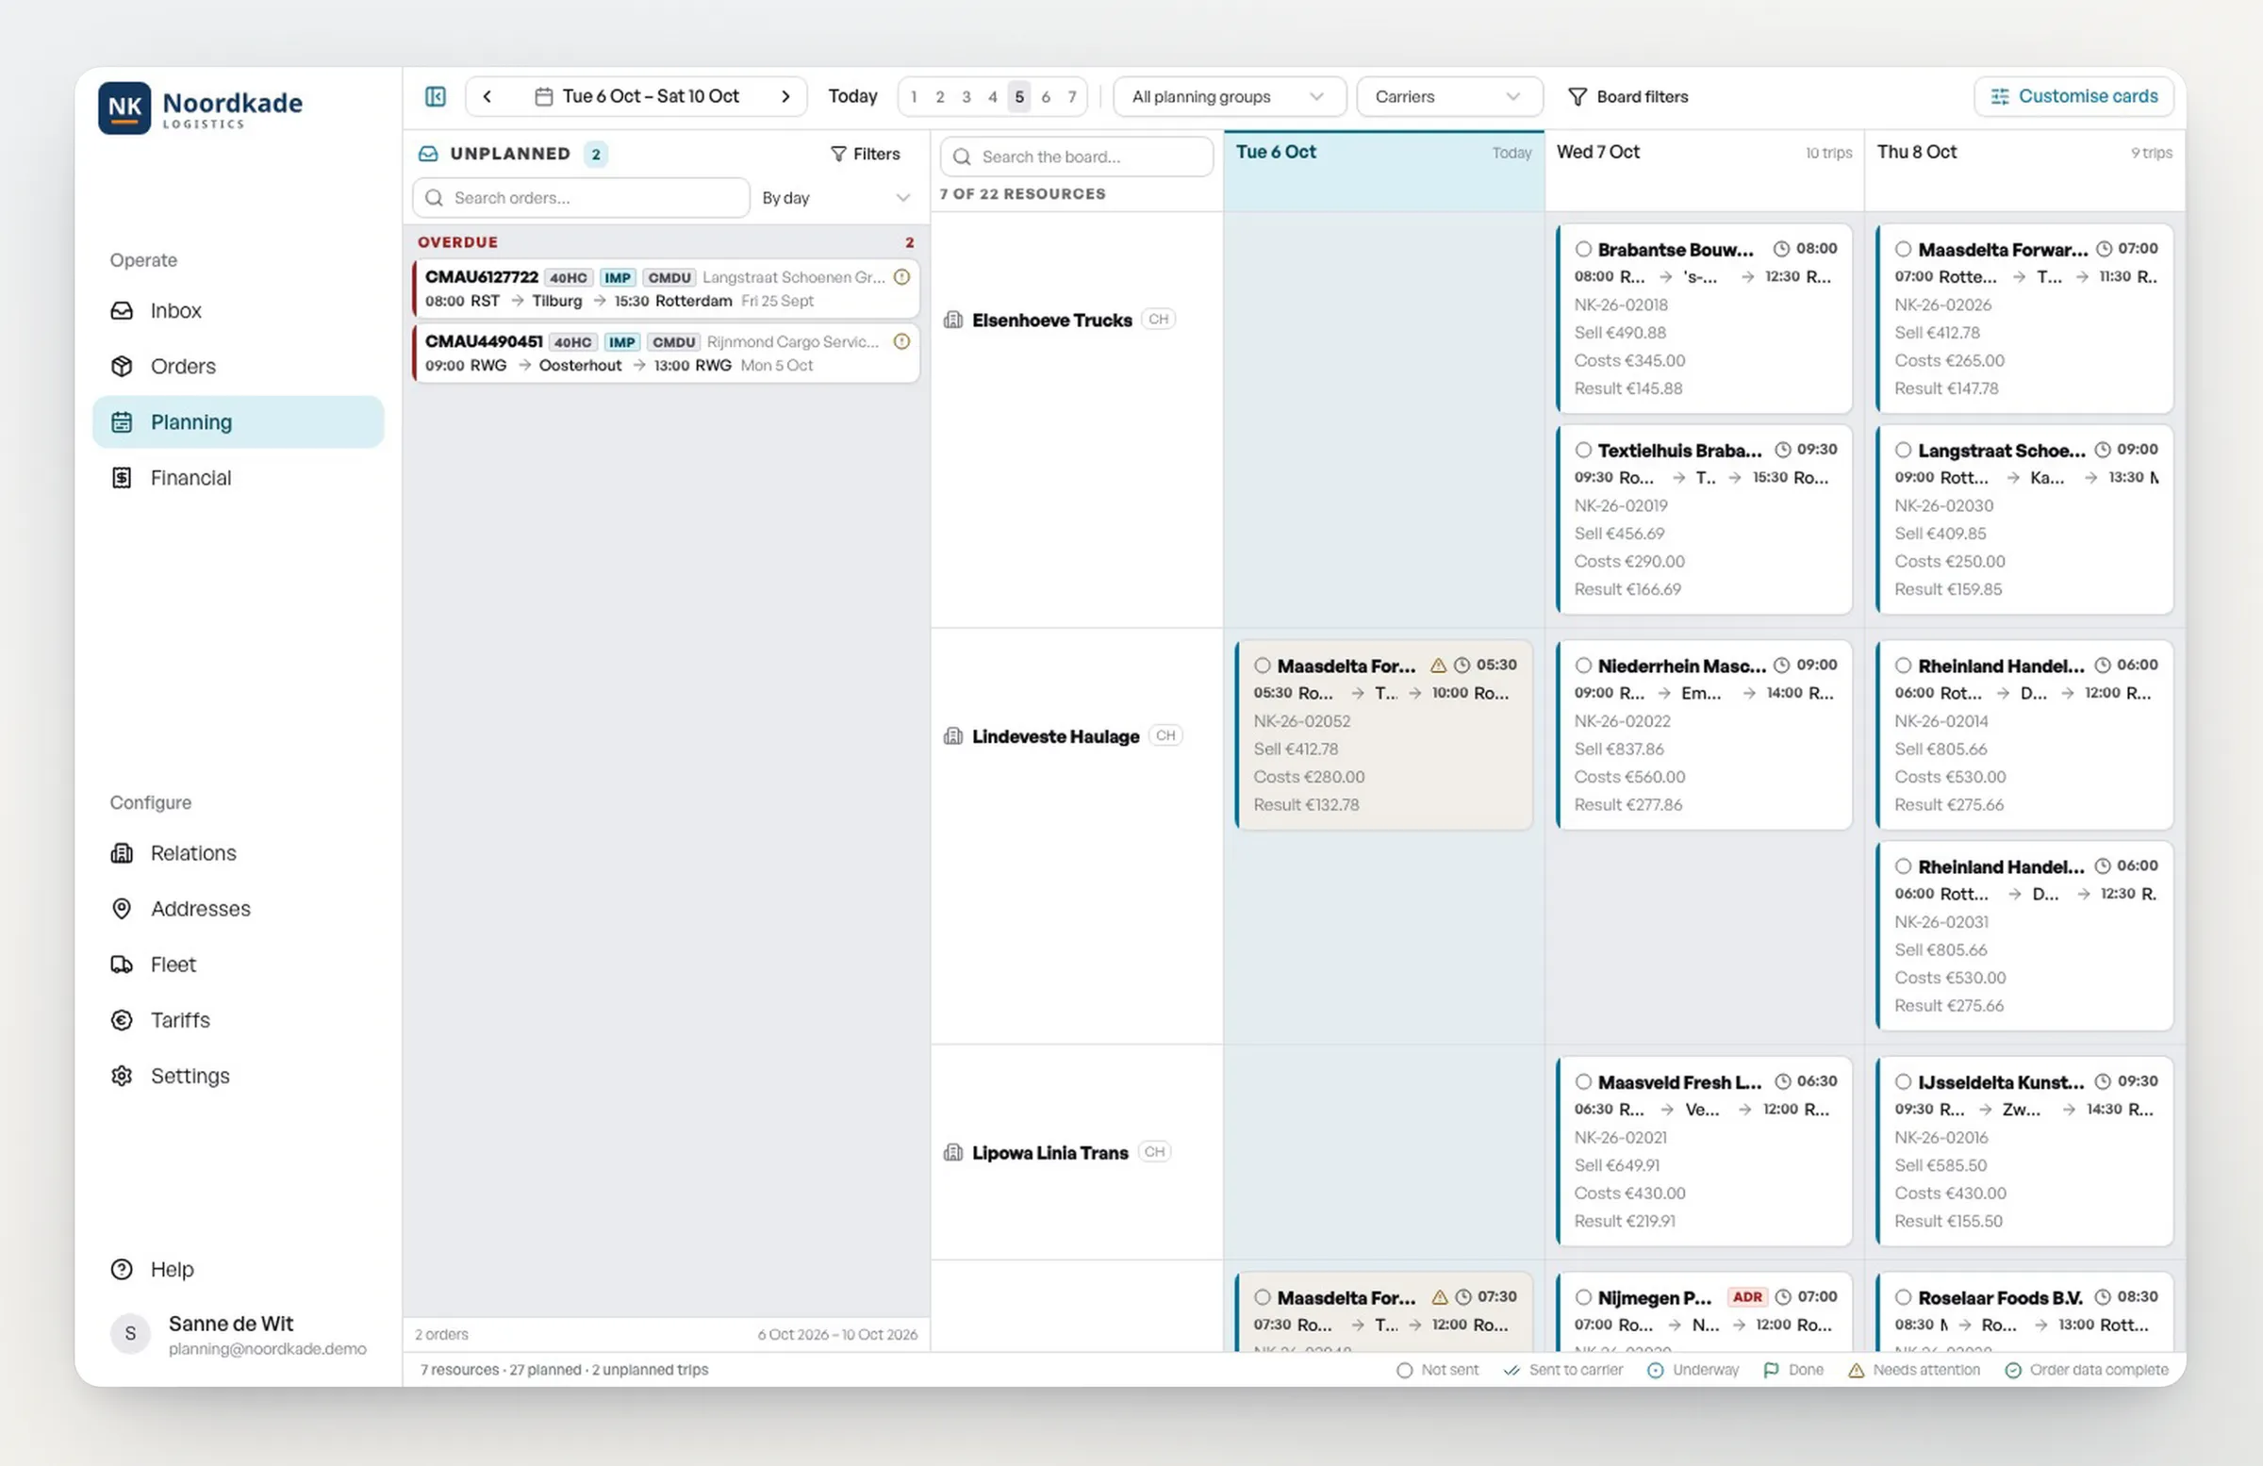The image size is (2263, 1466).
Task: Open Sanne de Wit user profile
Action: (238, 1335)
